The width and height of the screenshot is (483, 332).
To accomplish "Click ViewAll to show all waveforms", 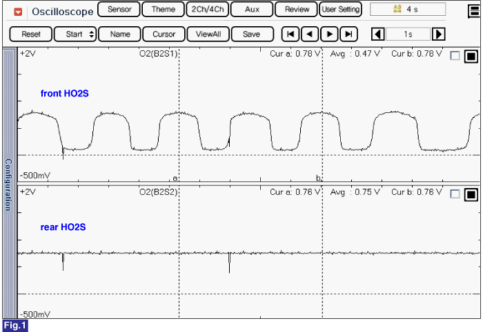I will pyautogui.click(x=208, y=34).
